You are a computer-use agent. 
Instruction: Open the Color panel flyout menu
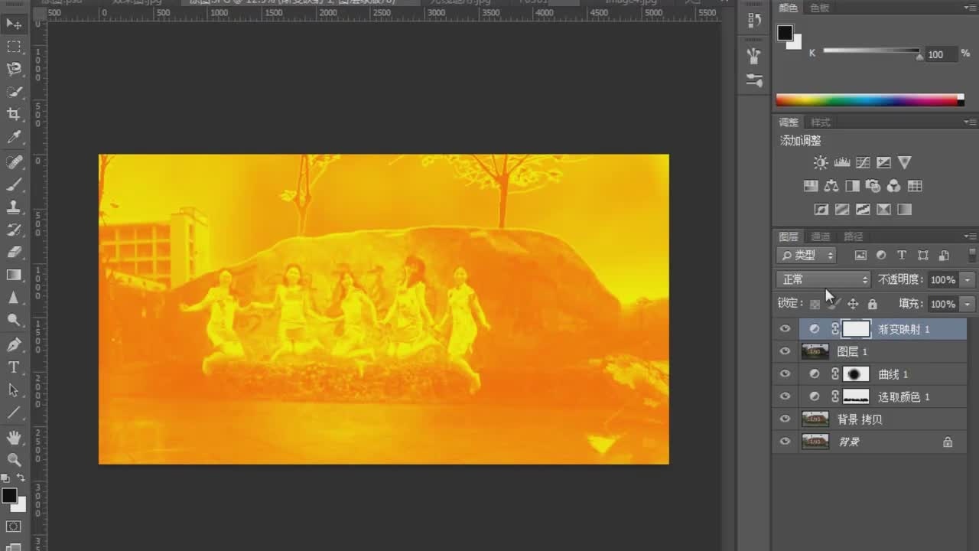(x=971, y=8)
